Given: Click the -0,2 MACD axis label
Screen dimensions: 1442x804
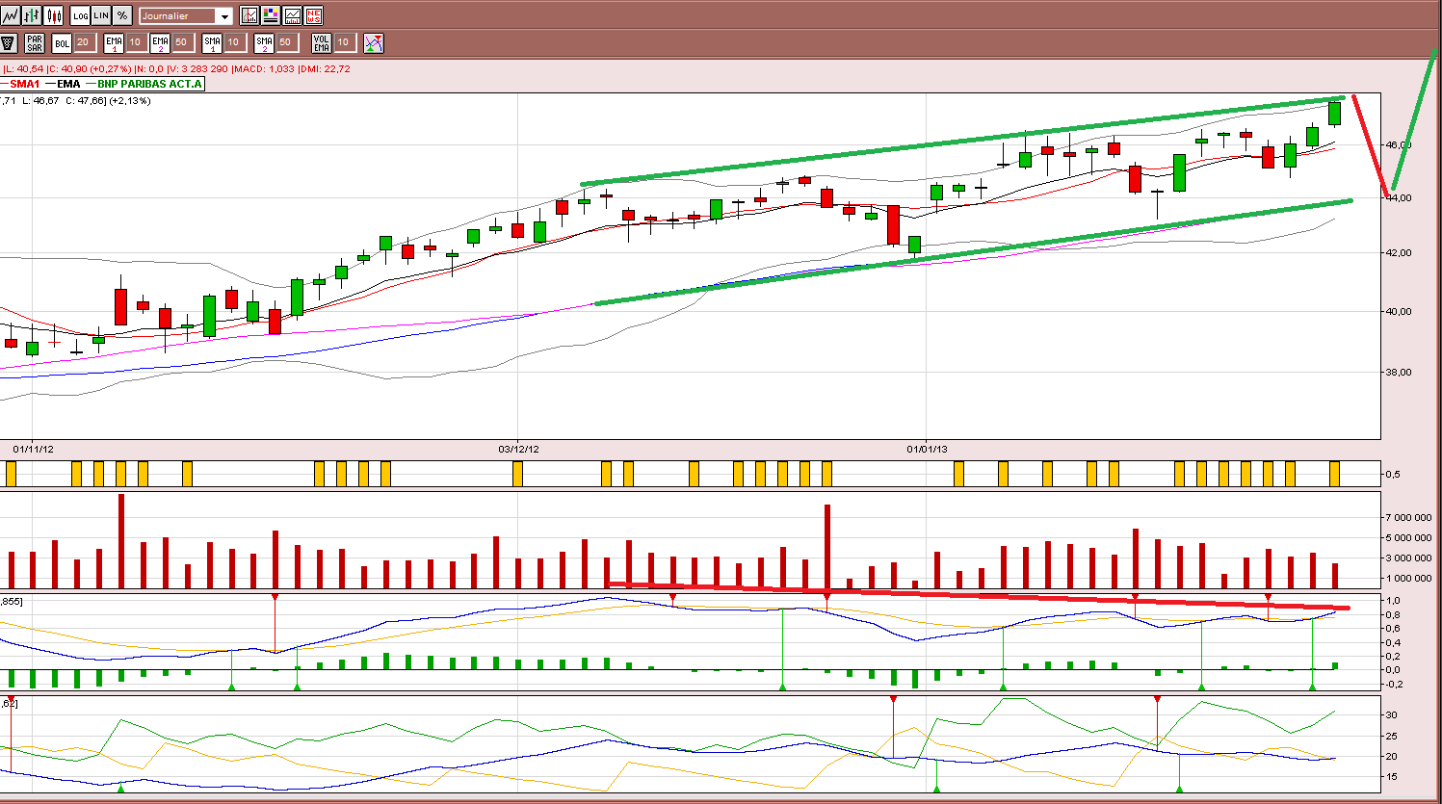Looking at the screenshot, I should pos(1394,684).
